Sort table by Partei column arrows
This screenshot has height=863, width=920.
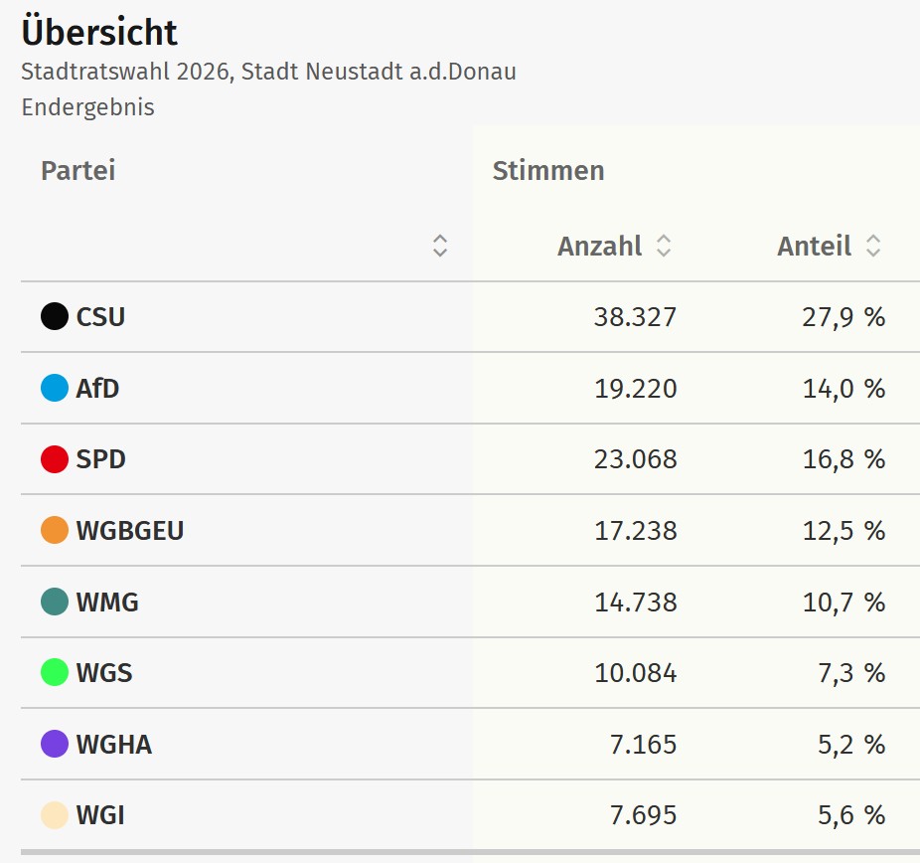pyautogui.click(x=440, y=247)
